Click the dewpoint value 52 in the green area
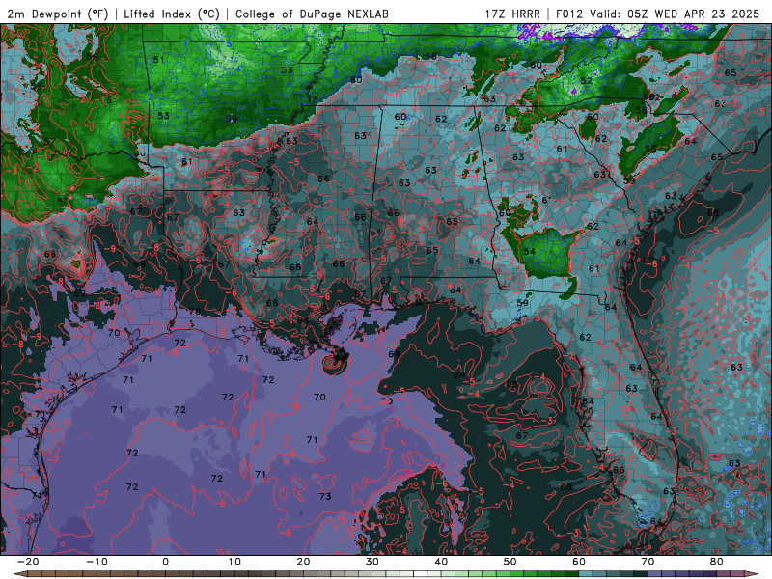772x579 pixels. 586,80
